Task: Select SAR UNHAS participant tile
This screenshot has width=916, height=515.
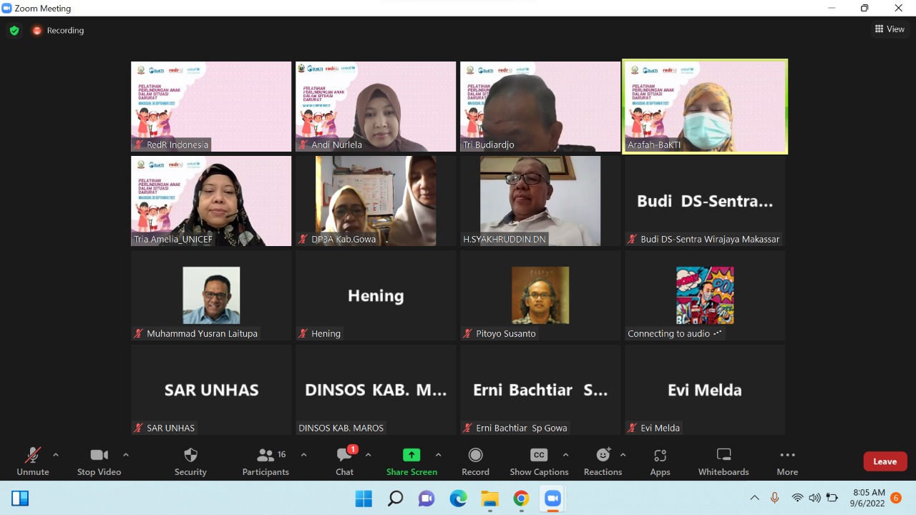Action: [x=211, y=390]
